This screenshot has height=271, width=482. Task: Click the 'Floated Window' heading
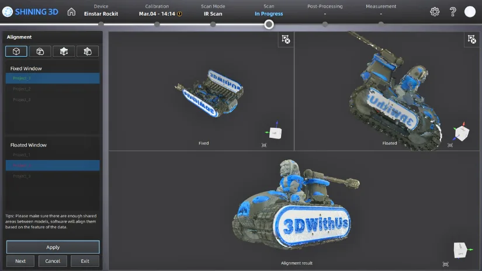tap(28, 145)
